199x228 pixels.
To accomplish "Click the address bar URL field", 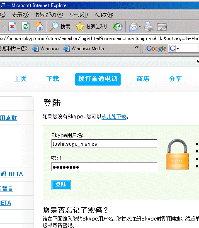I will point(99,39).
